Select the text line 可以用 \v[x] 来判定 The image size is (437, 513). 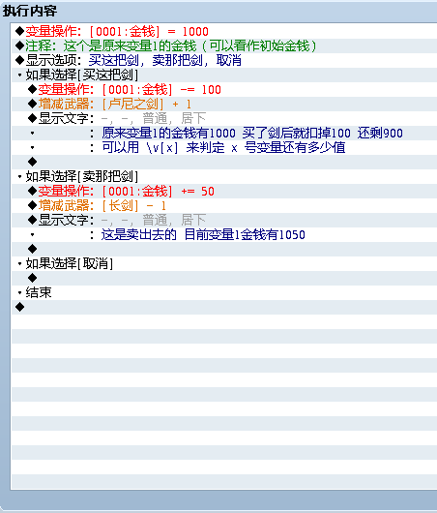pyautogui.click(x=224, y=147)
